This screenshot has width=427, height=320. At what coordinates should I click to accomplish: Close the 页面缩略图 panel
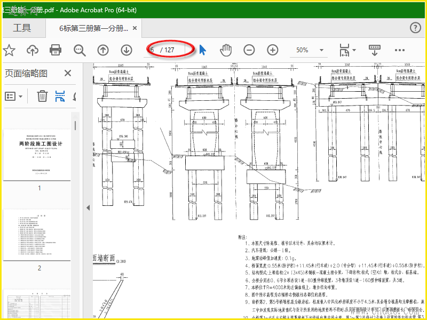(68, 73)
